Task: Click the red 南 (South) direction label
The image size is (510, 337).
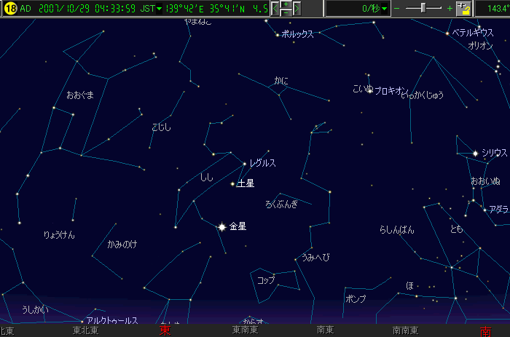Action: click(x=485, y=330)
